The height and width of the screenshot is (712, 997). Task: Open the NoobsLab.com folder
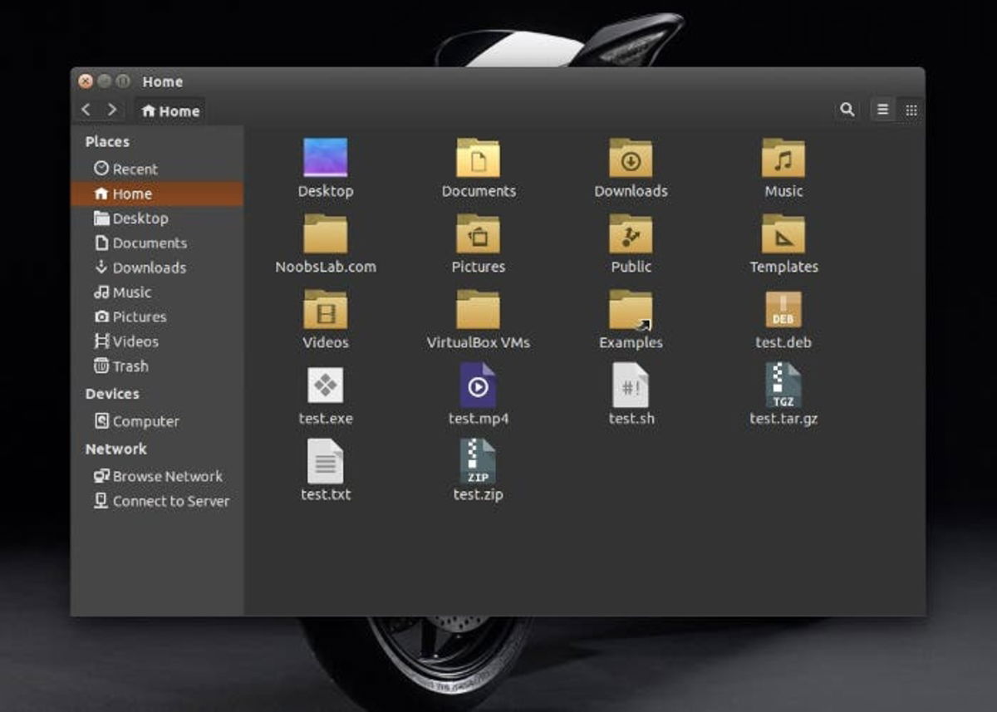click(x=326, y=233)
